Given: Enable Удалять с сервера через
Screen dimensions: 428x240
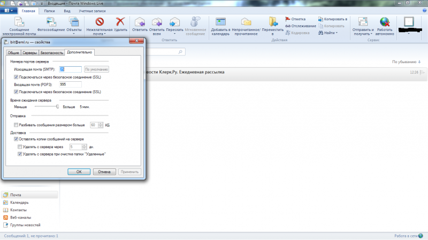Looking at the screenshot, I should point(20,147).
